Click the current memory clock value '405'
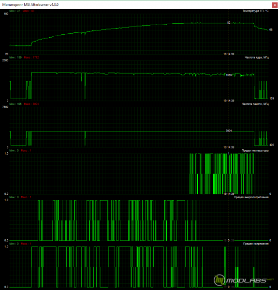Screen dimensions: 278x290 pos(272,145)
